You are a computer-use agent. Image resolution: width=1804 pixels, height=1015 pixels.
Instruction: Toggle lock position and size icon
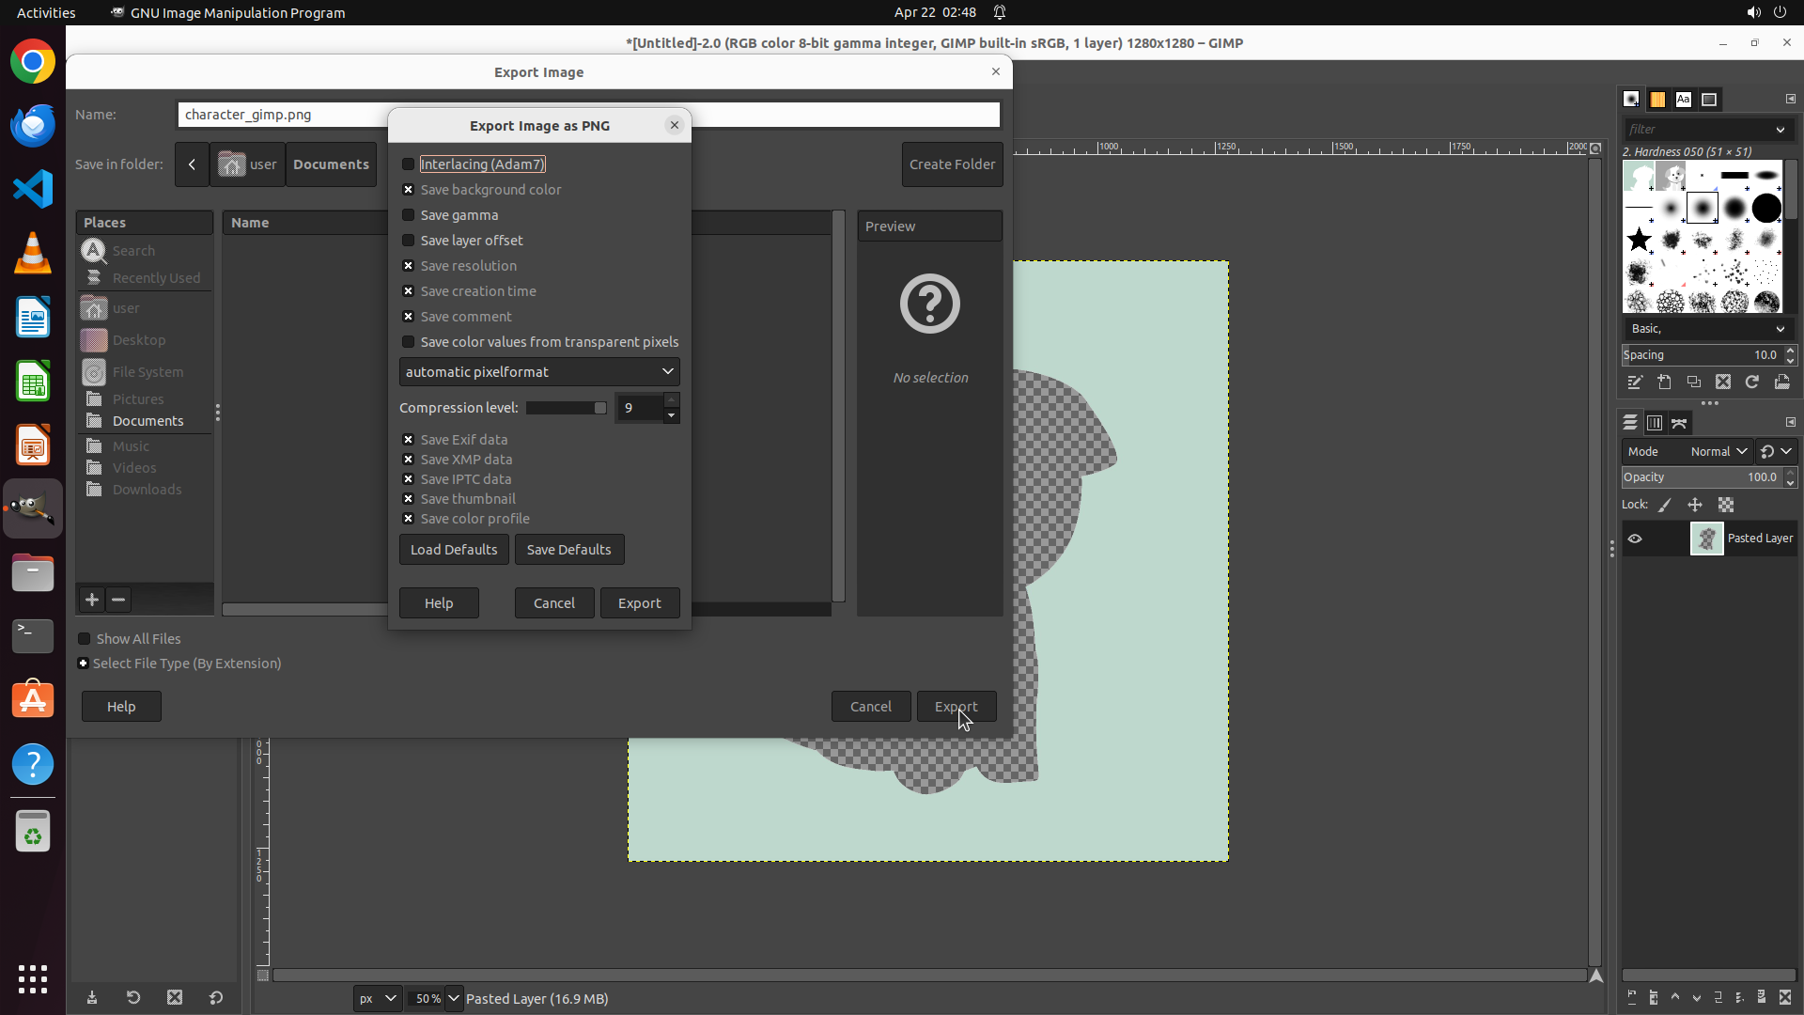point(1695,505)
